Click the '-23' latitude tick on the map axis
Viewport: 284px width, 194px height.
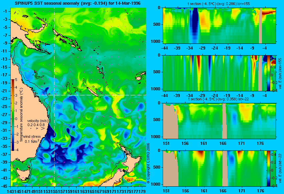point(5,99)
